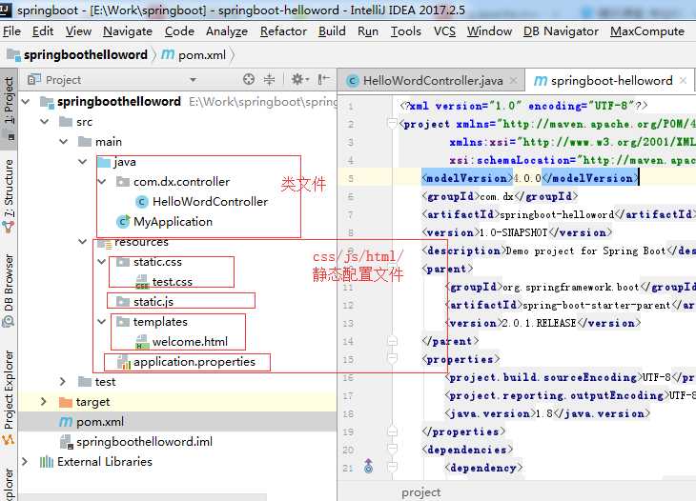Screen dimensions: 696x501
Task: Close the springboot-helloword tab
Action: point(683,80)
